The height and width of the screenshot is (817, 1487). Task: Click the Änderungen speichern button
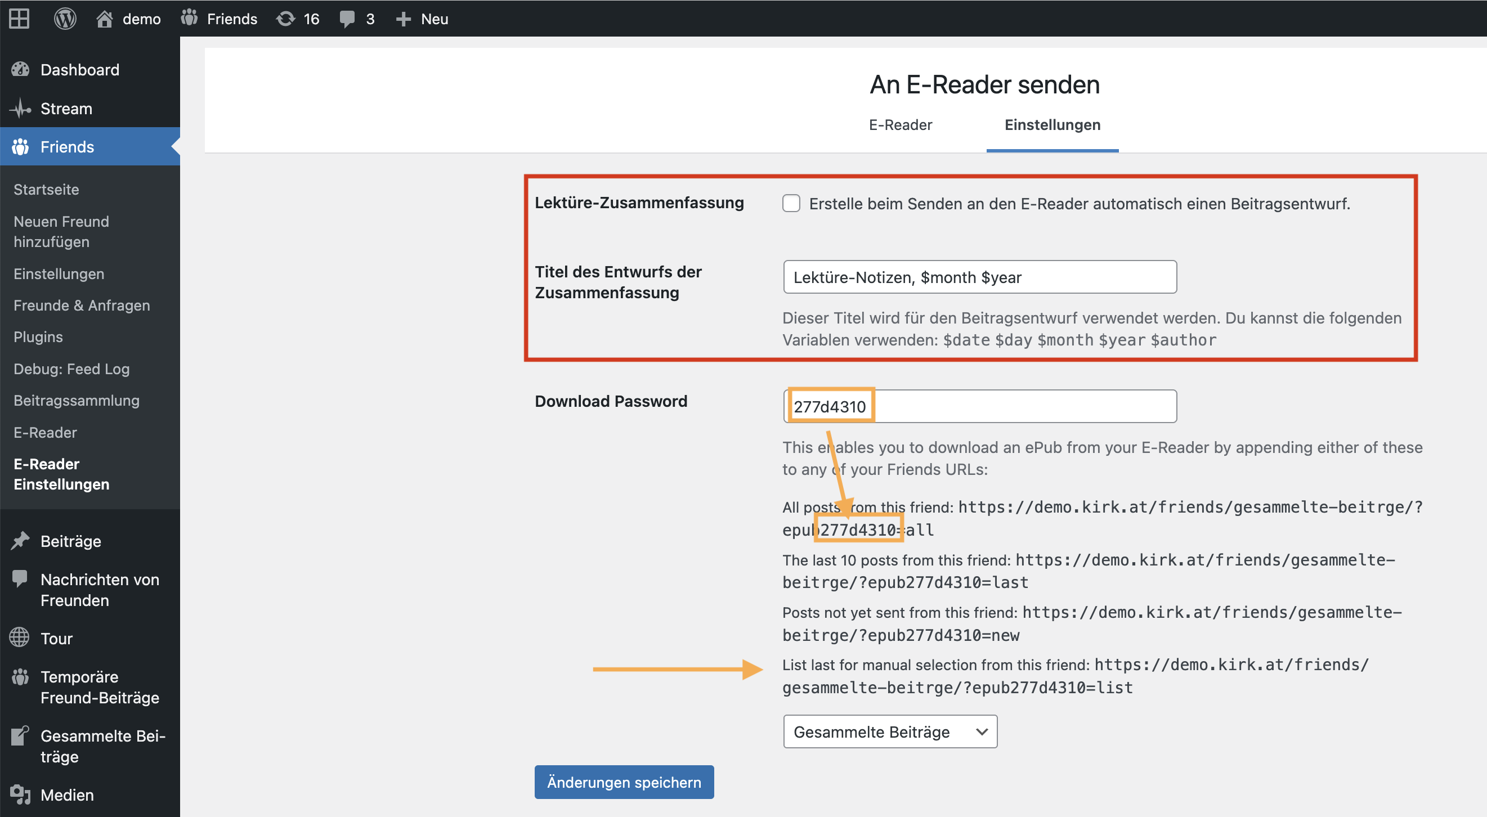[624, 782]
